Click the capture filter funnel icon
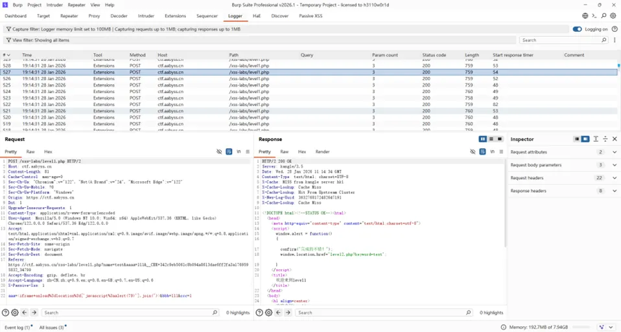 click(8, 29)
